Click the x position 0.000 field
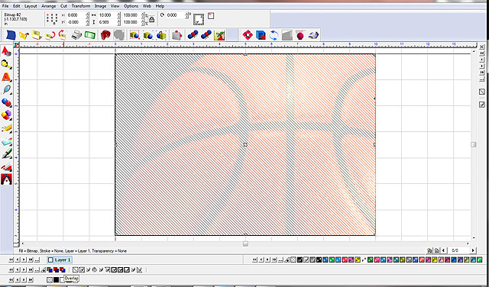The height and width of the screenshot is (287, 489). (76, 15)
